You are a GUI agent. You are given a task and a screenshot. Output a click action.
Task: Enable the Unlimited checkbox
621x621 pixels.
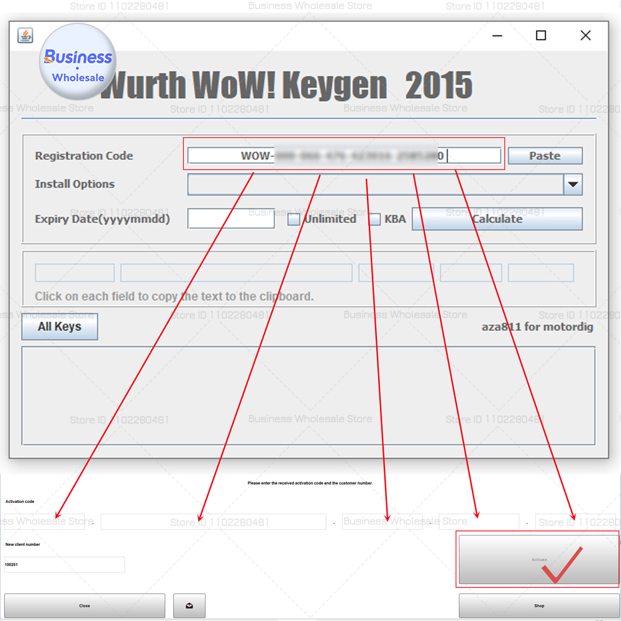coord(292,219)
